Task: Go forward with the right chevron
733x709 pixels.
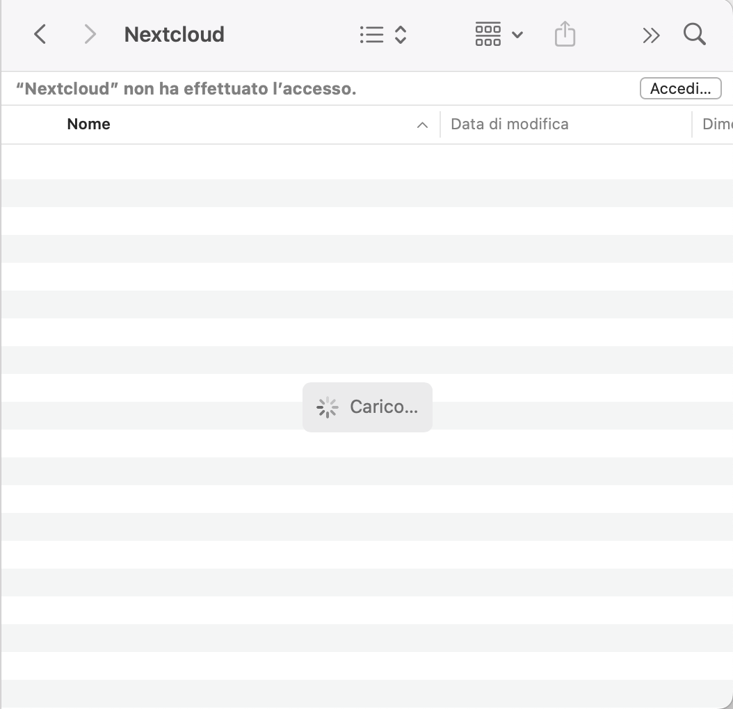Action: pos(90,35)
